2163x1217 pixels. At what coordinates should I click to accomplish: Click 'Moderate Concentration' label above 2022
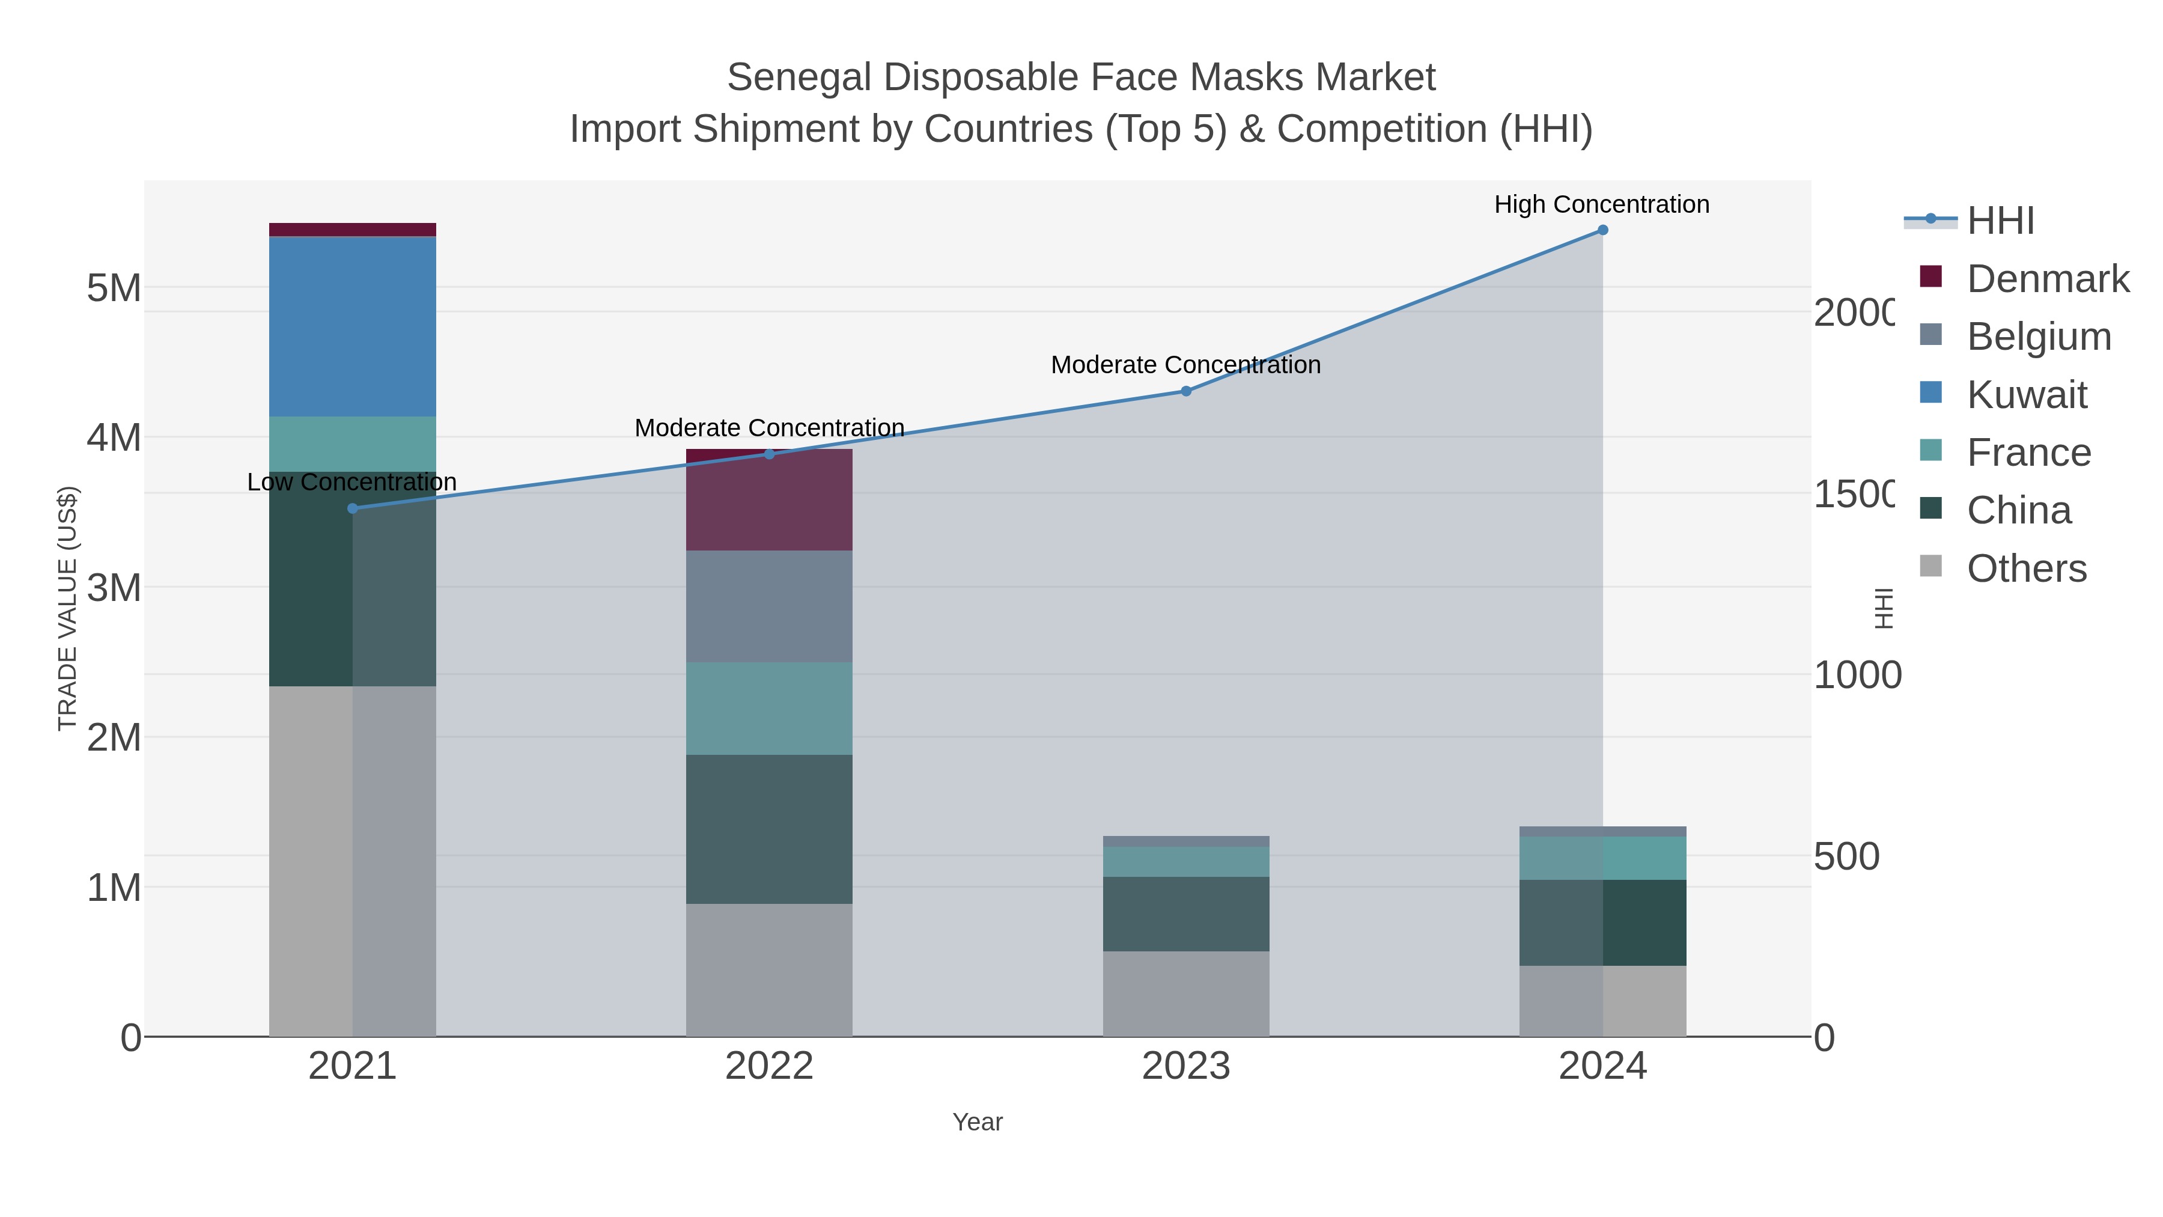pyautogui.click(x=769, y=427)
